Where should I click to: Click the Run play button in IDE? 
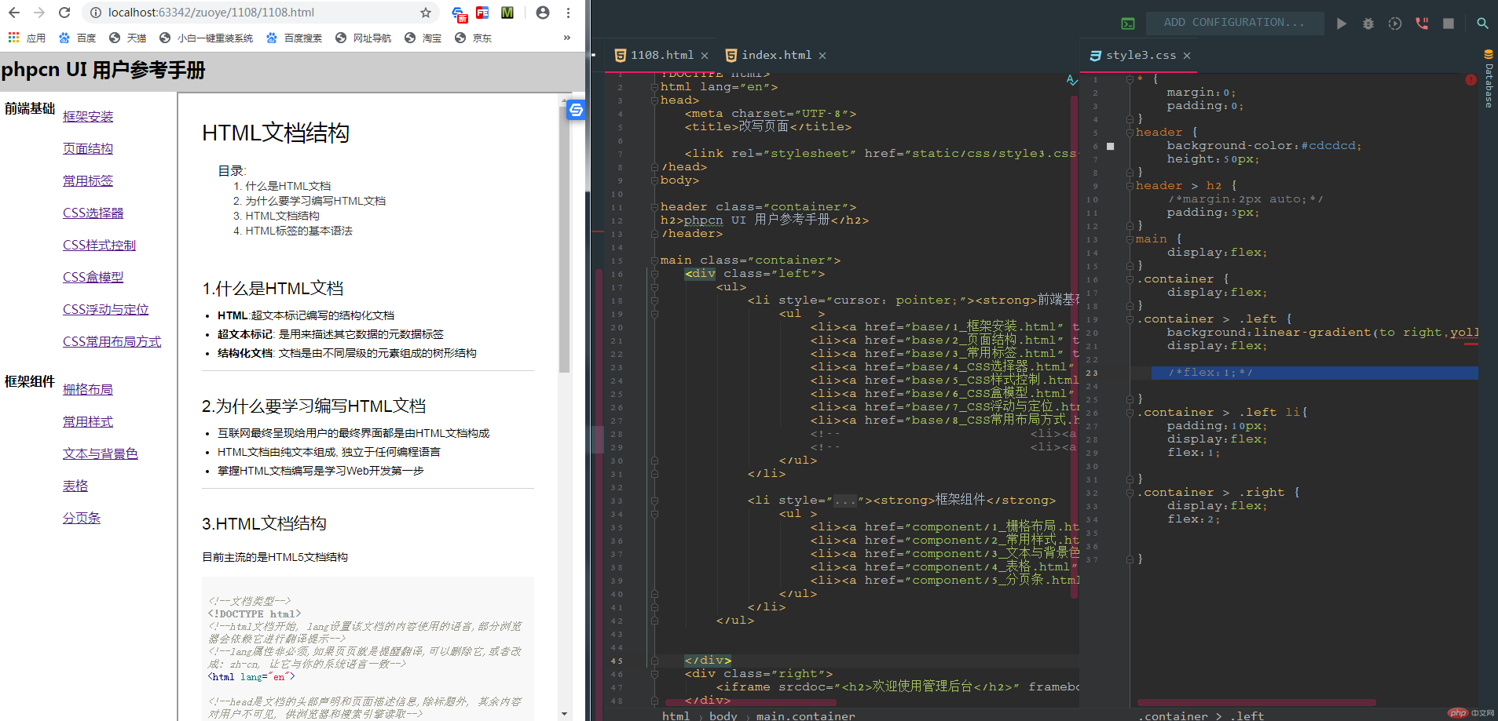tap(1342, 24)
